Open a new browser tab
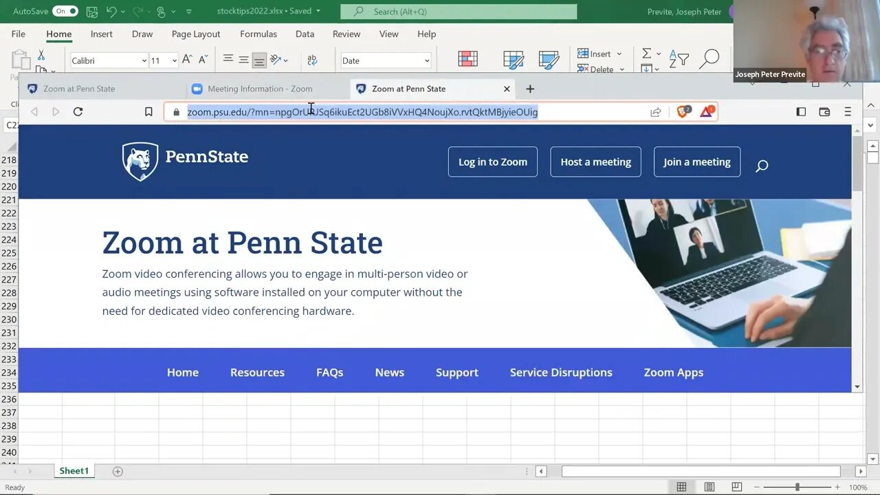 pyautogui.click(x=530, y=89)
